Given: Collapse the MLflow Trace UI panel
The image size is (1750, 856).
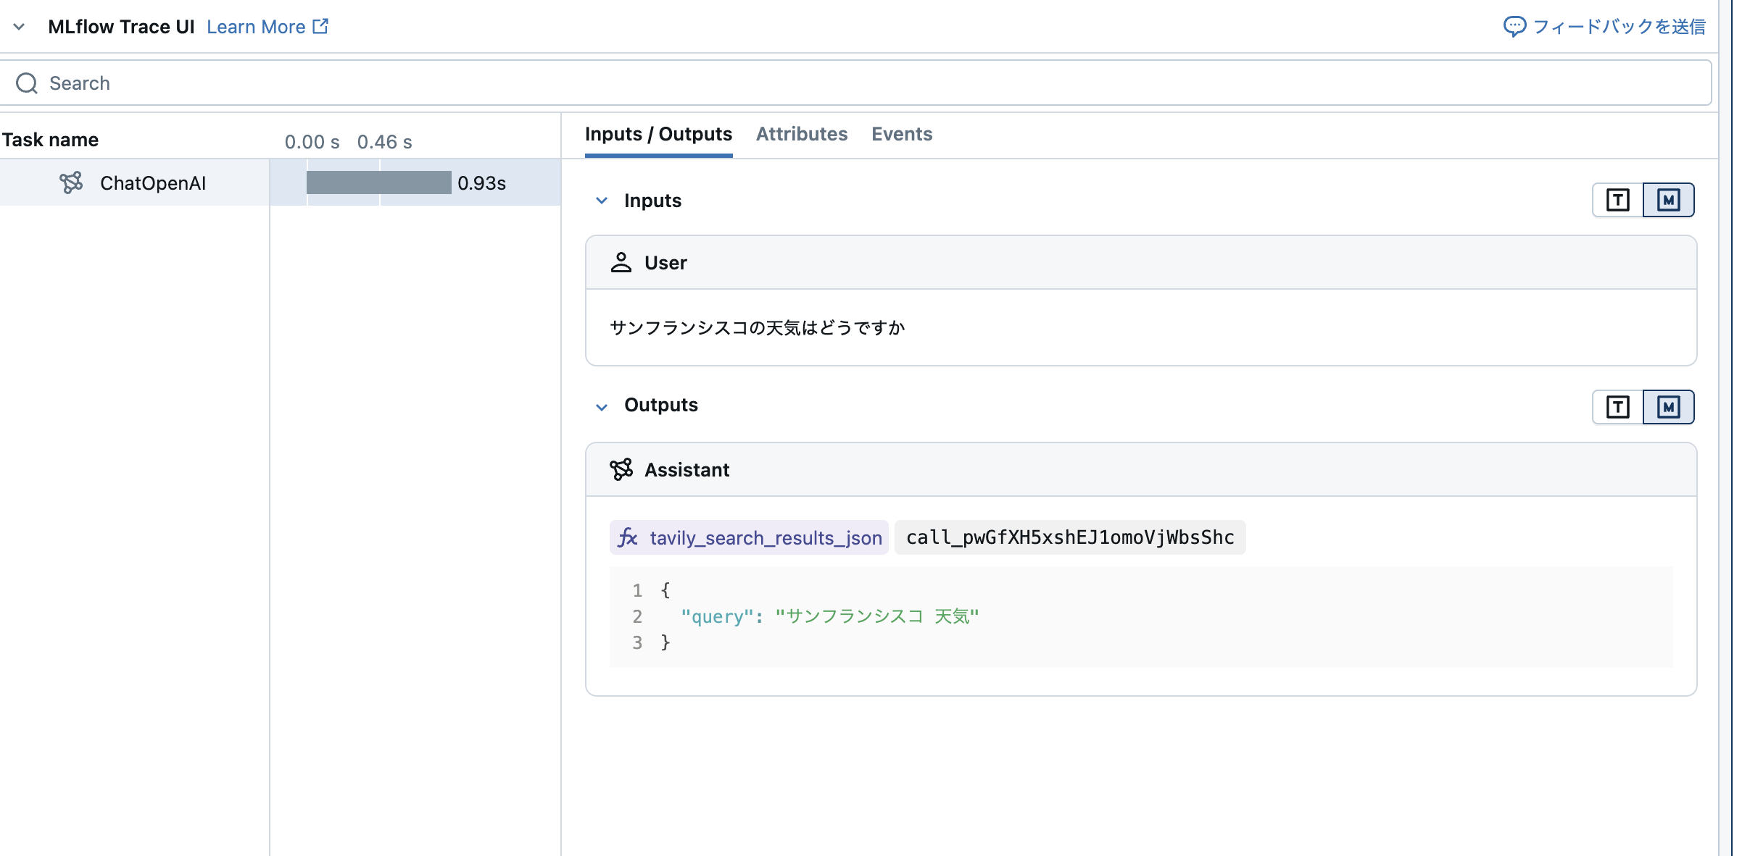Looking at the screenshot, I should tap(20, 27).
